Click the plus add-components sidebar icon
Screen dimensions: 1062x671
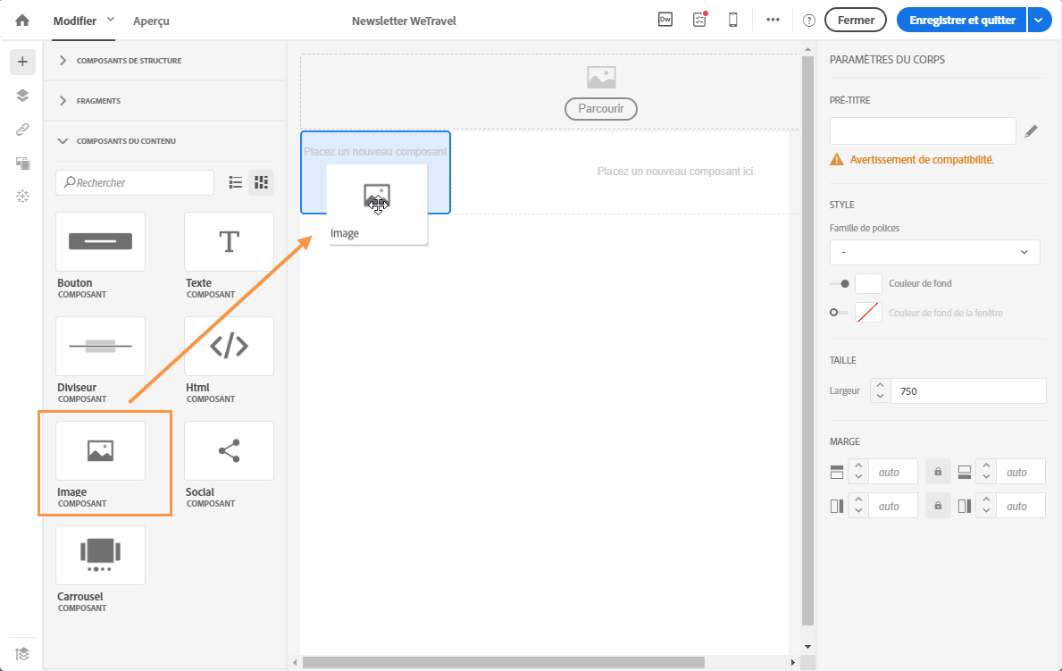pos(22,62)
